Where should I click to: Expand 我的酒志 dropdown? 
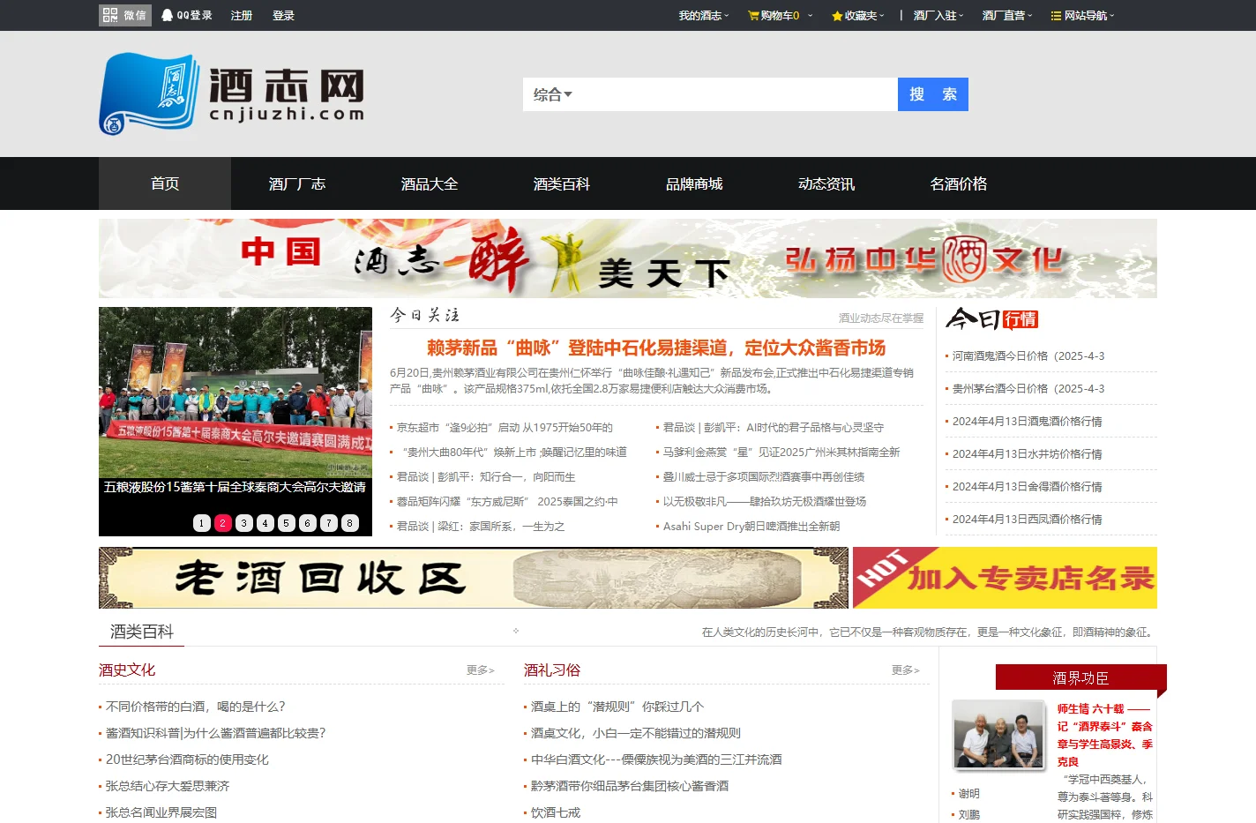703,16
